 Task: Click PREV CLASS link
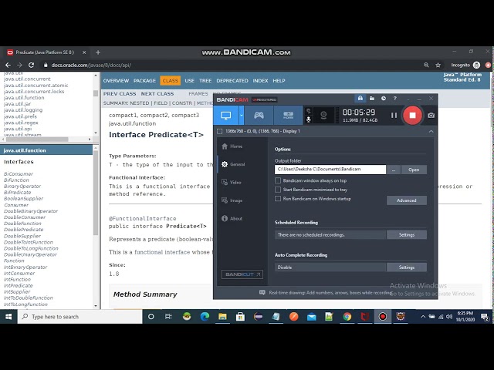coord(120,94)
